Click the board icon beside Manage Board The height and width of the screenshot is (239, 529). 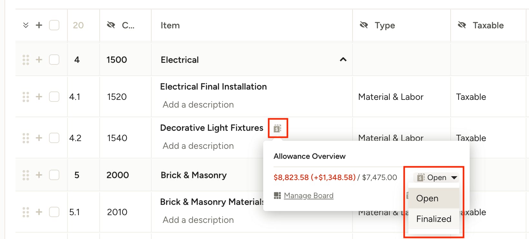(x=277, y=196)
